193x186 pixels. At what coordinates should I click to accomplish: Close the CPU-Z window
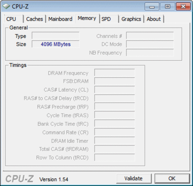[183, 7]
